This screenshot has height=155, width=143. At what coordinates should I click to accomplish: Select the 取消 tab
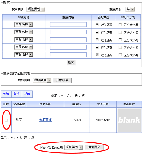click(17, 94)
